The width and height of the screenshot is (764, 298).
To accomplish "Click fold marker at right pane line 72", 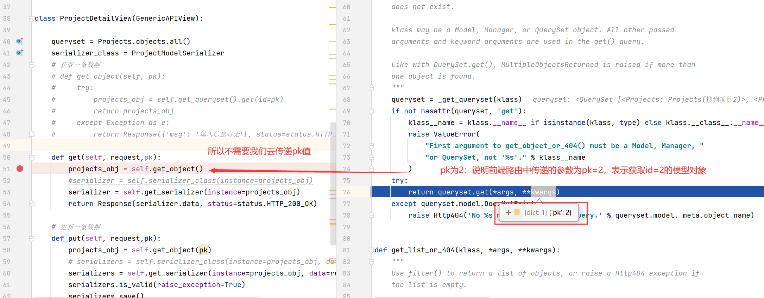I will (x=371, y=146).
